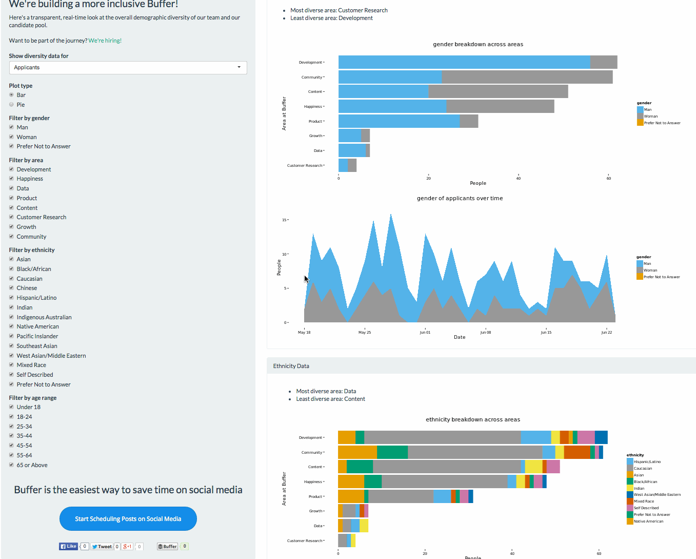Toggle the 45-54 age range checkbox
Image resolution: width=696 pixels, height=559 pixels.
(11, 446)
